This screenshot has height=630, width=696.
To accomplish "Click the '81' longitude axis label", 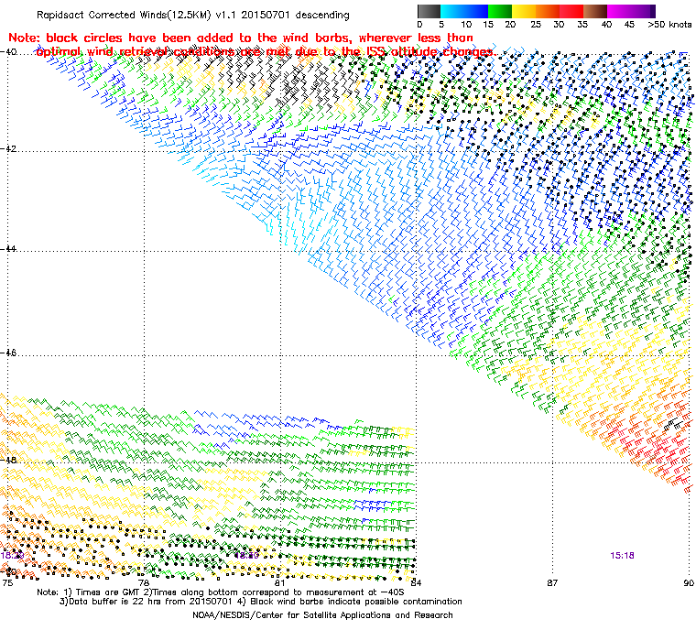I will [279, 583].
